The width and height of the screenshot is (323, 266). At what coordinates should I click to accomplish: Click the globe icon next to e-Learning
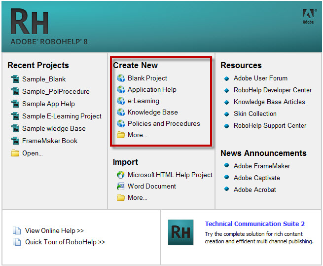click(121, 101)
